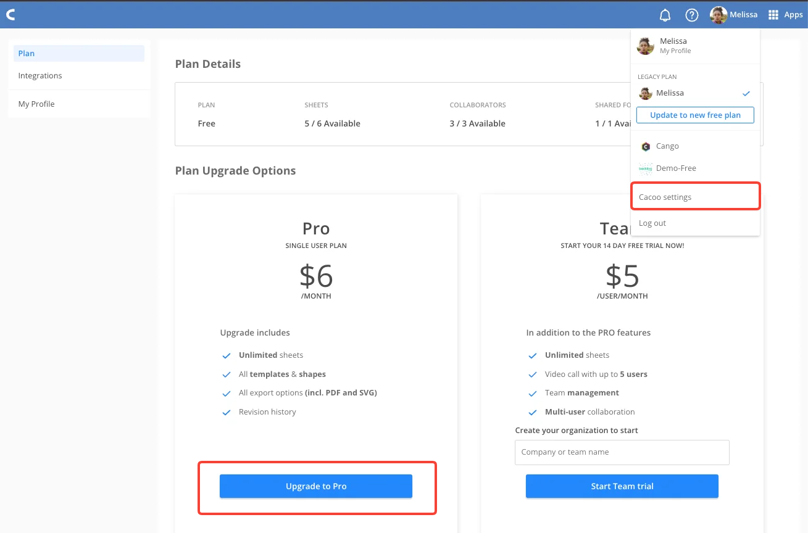Click the 'Free' plan value
Image resolution: width=808 pixels, height=533 pixels.
(x=207, y=123)
